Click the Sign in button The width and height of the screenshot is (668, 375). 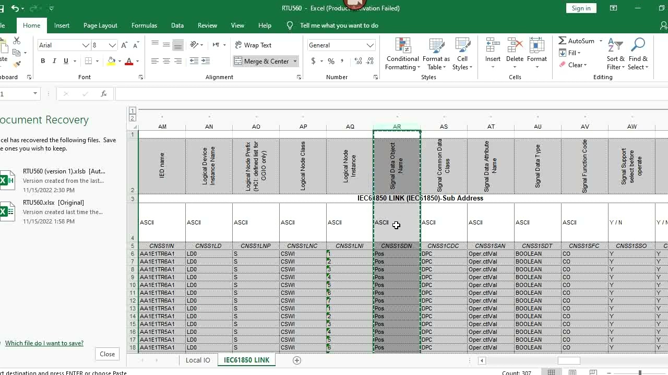[x=581, y=8]
